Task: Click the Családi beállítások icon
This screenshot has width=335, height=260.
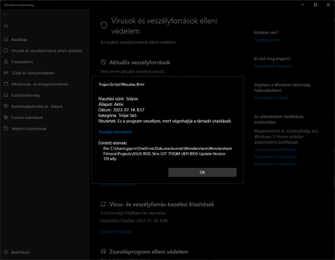Action: 6,117
